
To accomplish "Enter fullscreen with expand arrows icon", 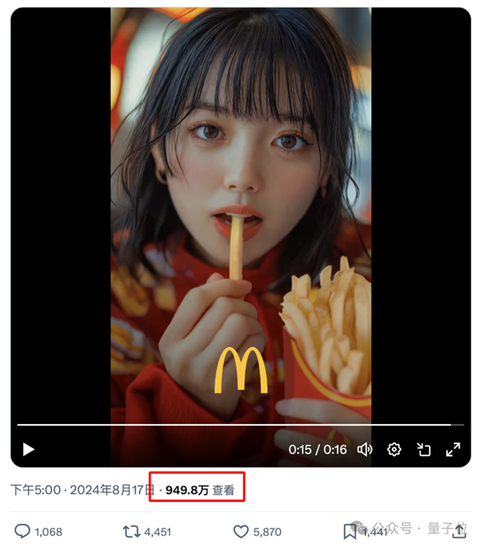I will click(453, 450).
